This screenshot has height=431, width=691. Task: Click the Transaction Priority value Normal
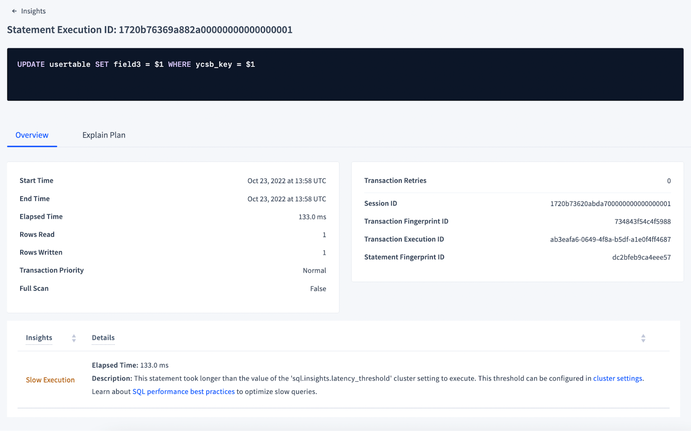tap(314, 271)
